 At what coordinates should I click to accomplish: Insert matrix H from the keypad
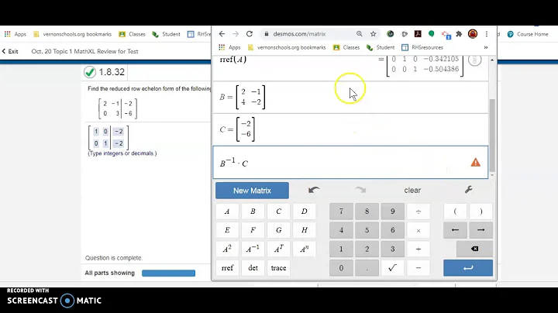point(305,230)
